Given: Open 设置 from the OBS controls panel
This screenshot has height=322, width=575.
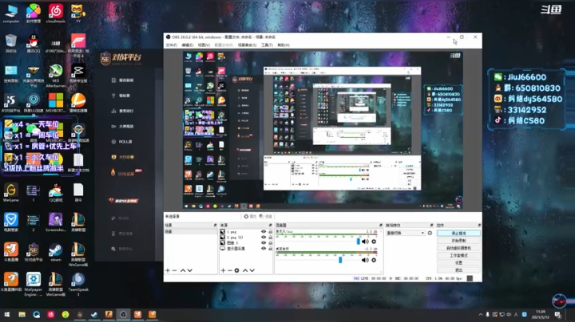Looking at the screenshot, I should point(458,262).
